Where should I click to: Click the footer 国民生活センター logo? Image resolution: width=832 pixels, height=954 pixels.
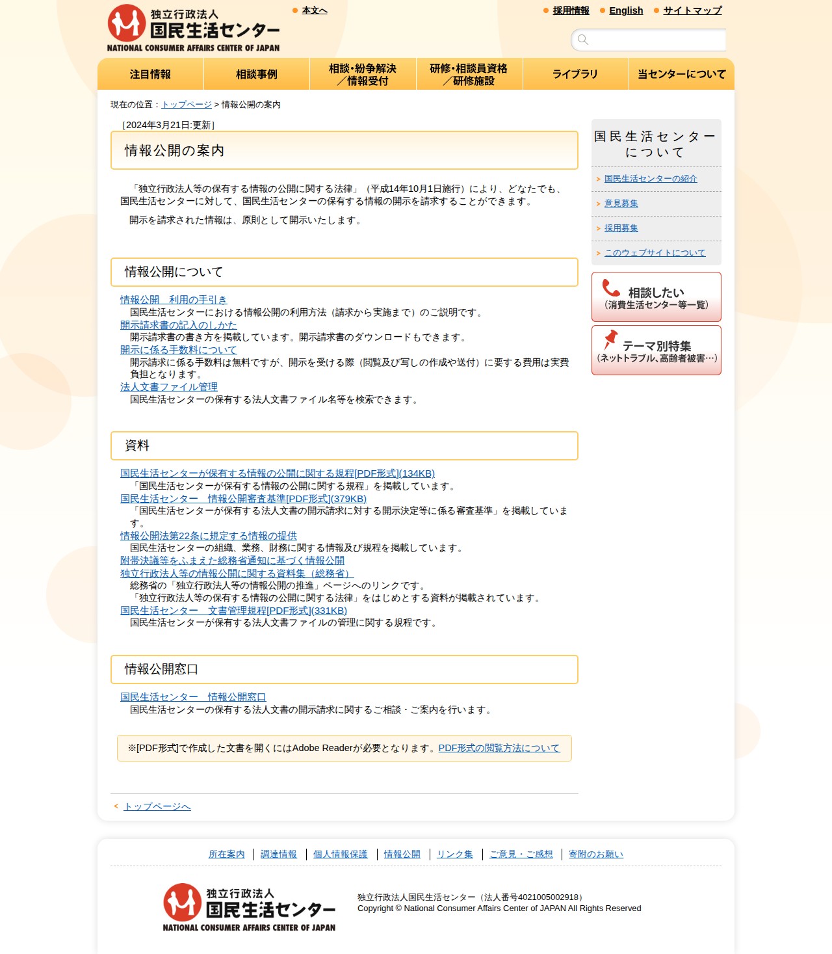[x=249, y=907]
